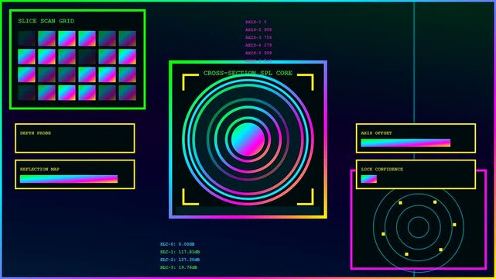
Task: Click the SLC-1 dB reading
Action: [180, 252]
